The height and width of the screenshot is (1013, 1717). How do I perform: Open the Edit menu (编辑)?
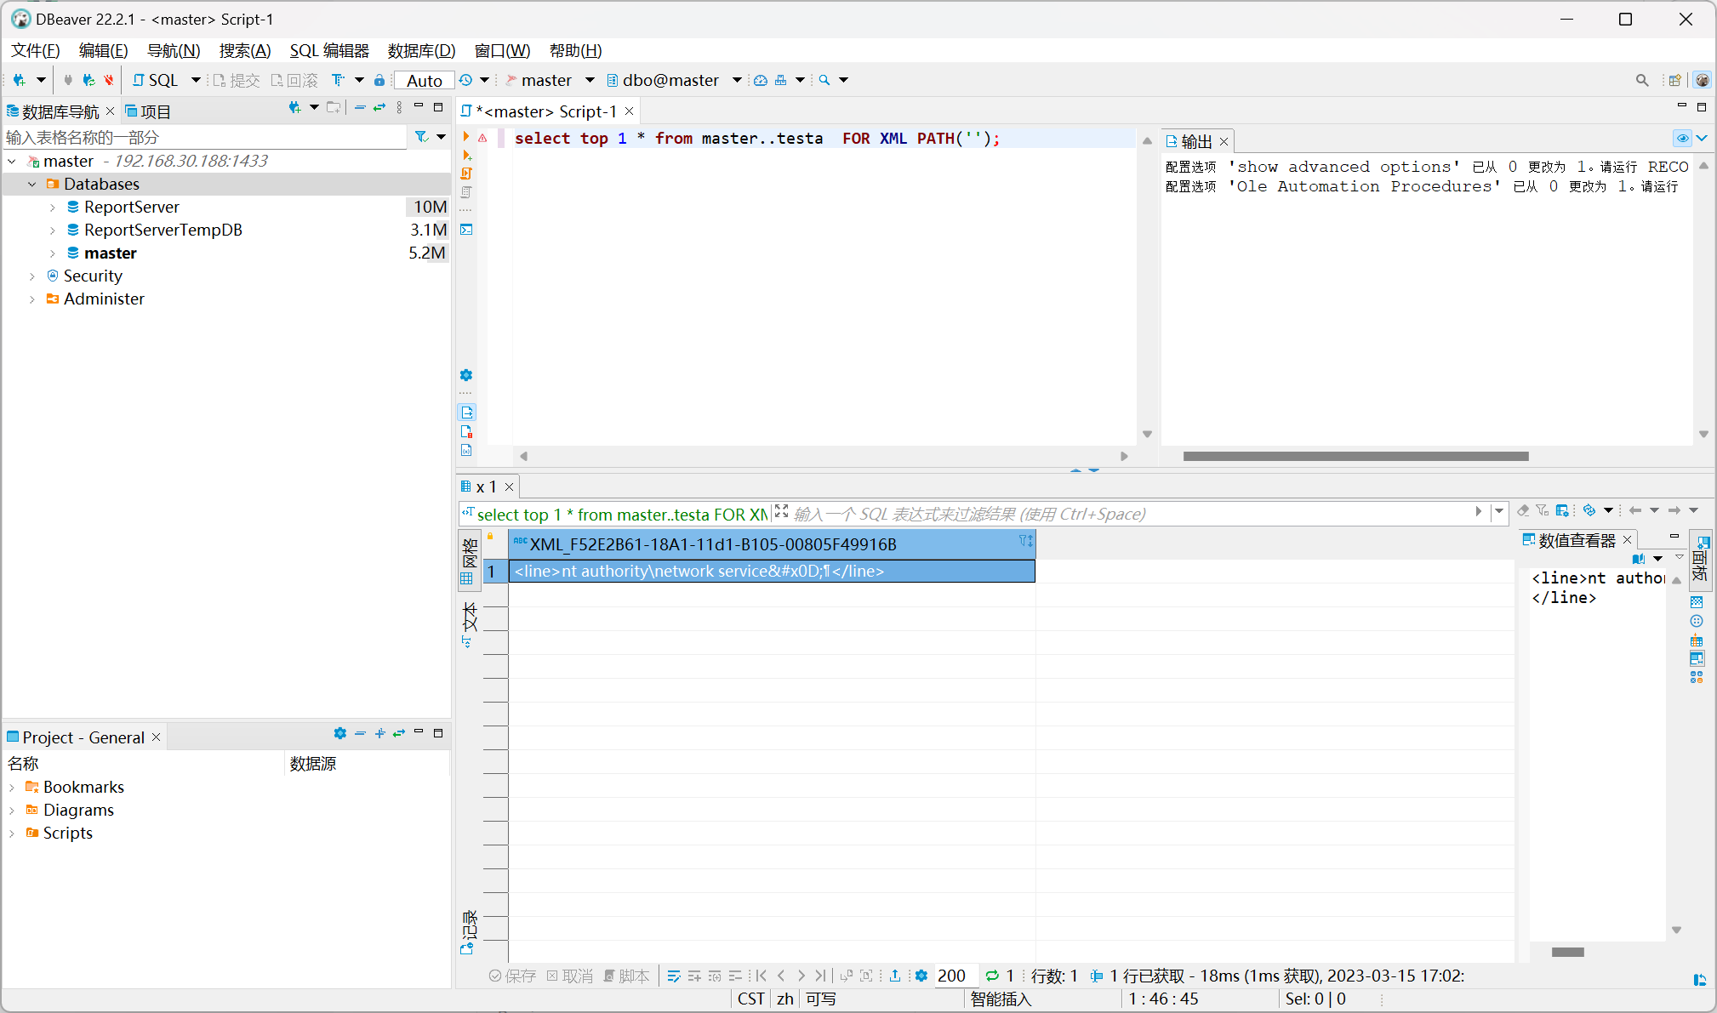pyautogui.click(x=103, y=50)
